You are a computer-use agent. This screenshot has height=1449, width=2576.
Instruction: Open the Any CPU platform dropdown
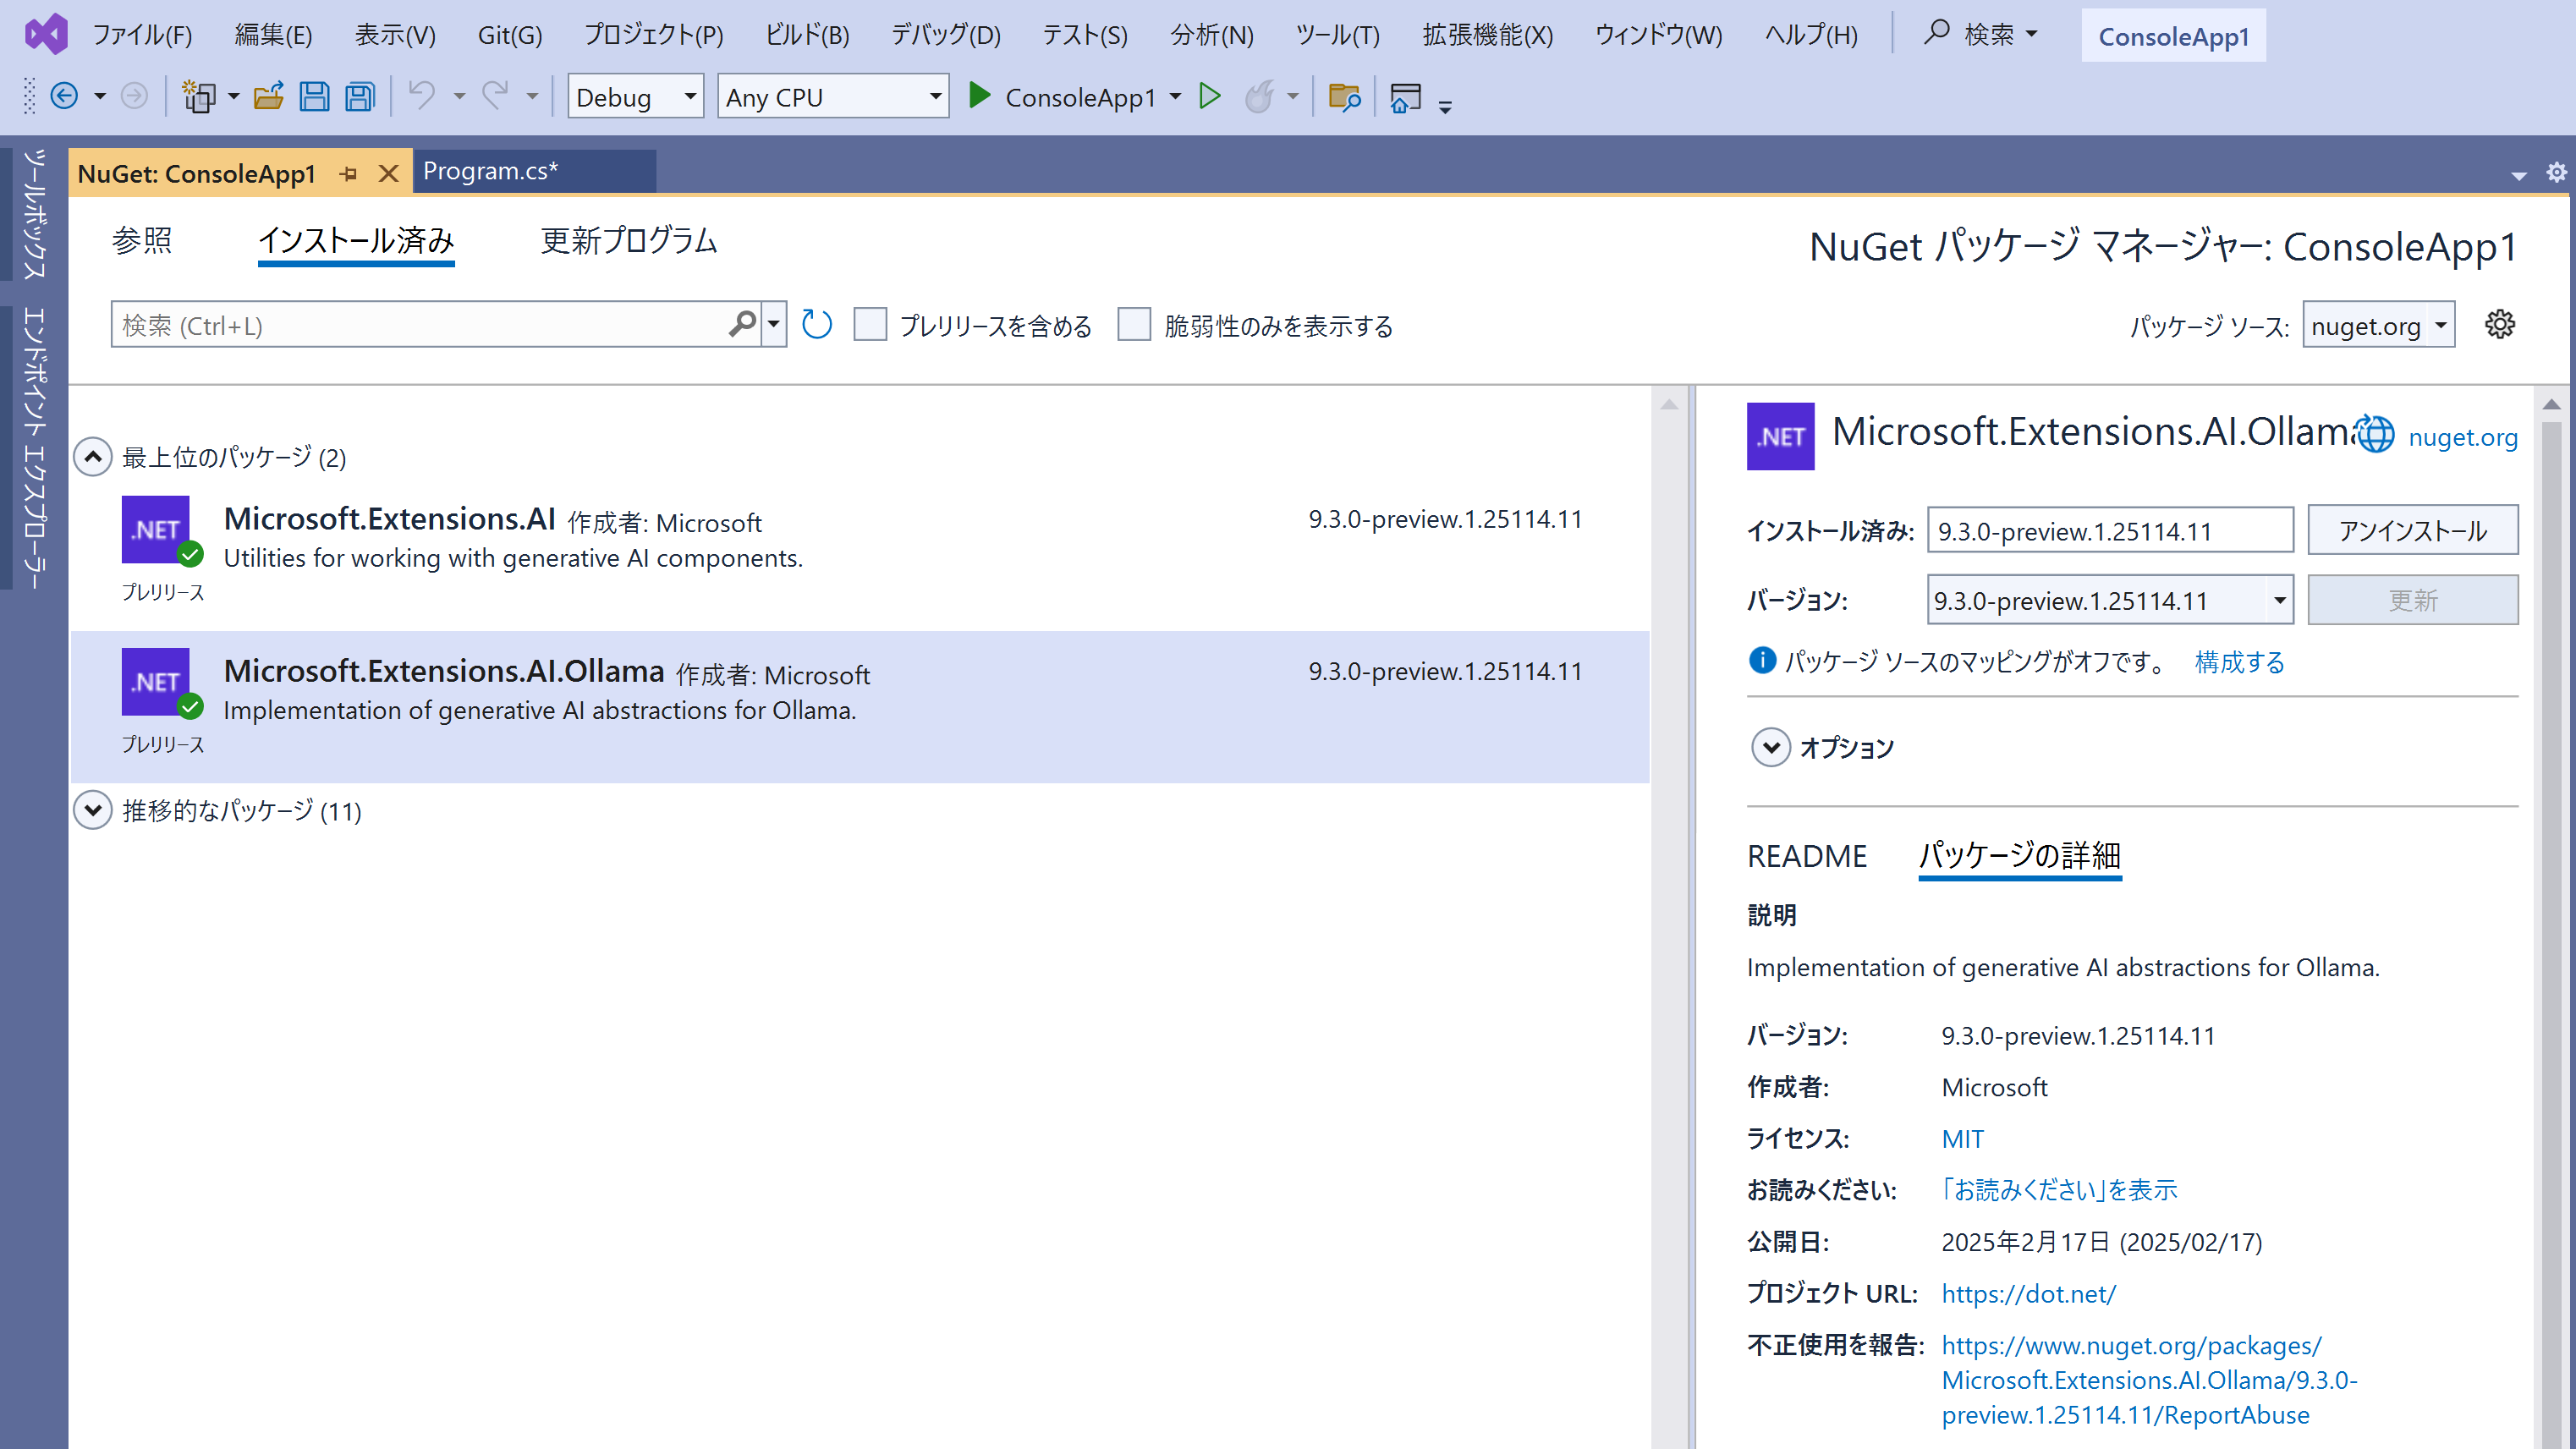click(833, 96)
